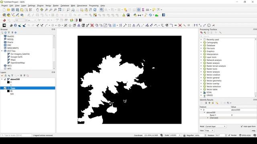
Task: Click the blue info circle toolbar icon
Action: tap(15, 25)
